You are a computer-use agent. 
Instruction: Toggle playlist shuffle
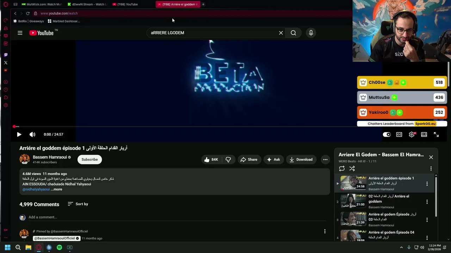tap(352, 169)
